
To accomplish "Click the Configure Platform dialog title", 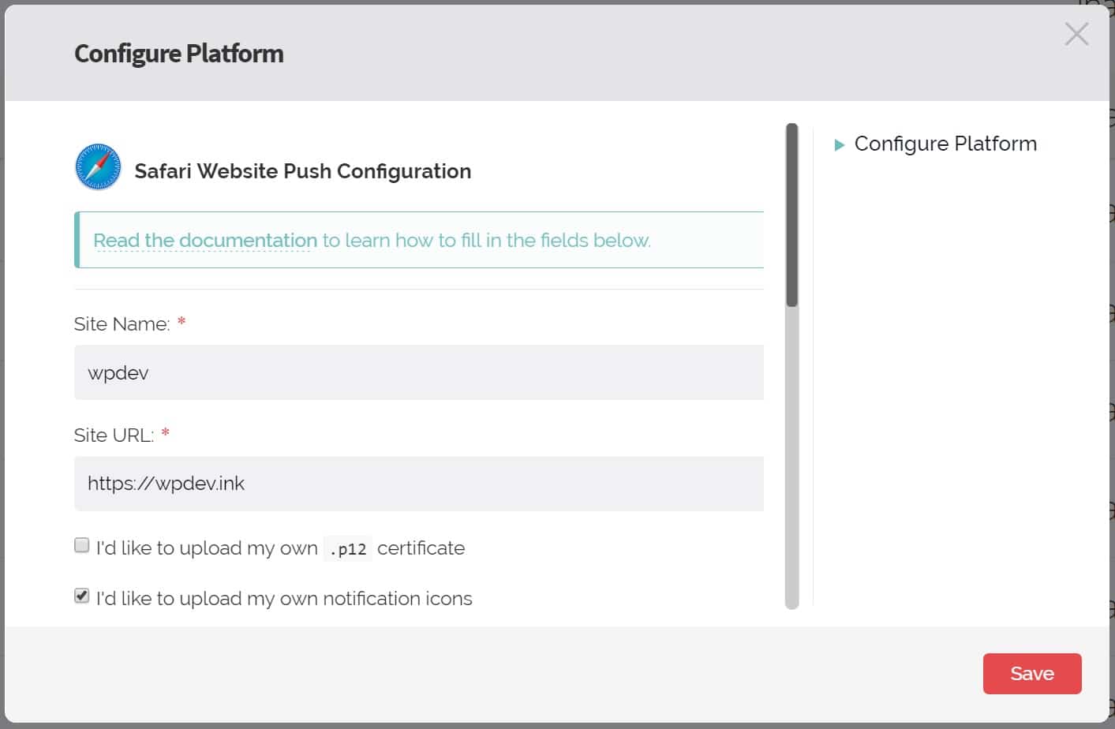I will point(178,54).
